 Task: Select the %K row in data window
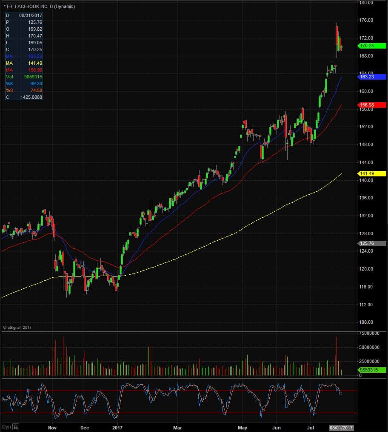pyautogui.click(x=24, y=84)
